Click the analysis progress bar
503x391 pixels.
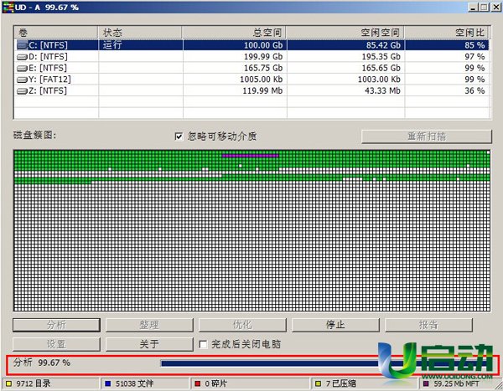pos(325,363)
